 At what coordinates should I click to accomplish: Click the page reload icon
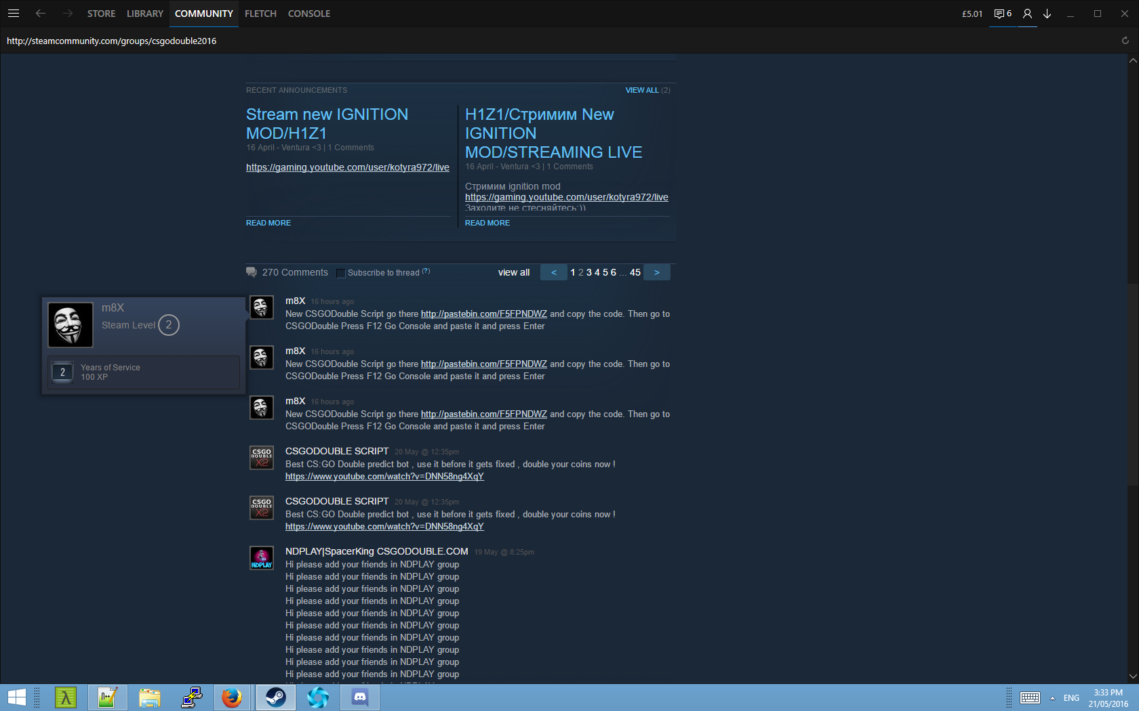[x=1125, y=41]
